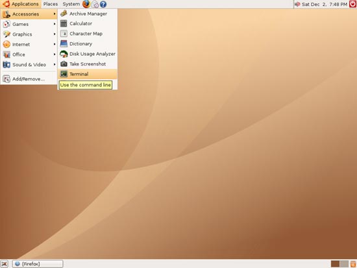Click the Games playing cards icon
Image resolution: width=357 pixels, height=268 pixels.
6,24
